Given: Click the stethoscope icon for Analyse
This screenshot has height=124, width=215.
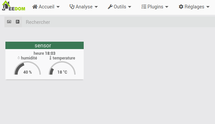Looking at the screenshot, I should tap(72, 7).
